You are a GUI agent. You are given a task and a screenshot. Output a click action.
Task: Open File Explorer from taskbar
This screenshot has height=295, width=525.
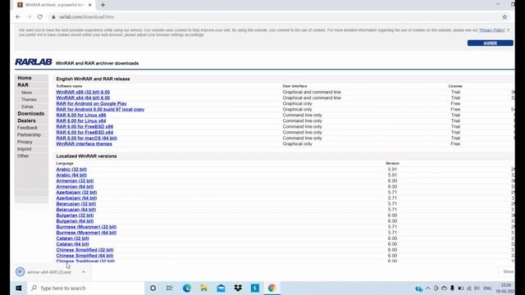tap(203, 288)
